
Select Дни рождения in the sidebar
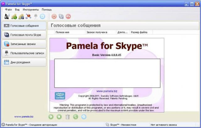coord(24,62)
